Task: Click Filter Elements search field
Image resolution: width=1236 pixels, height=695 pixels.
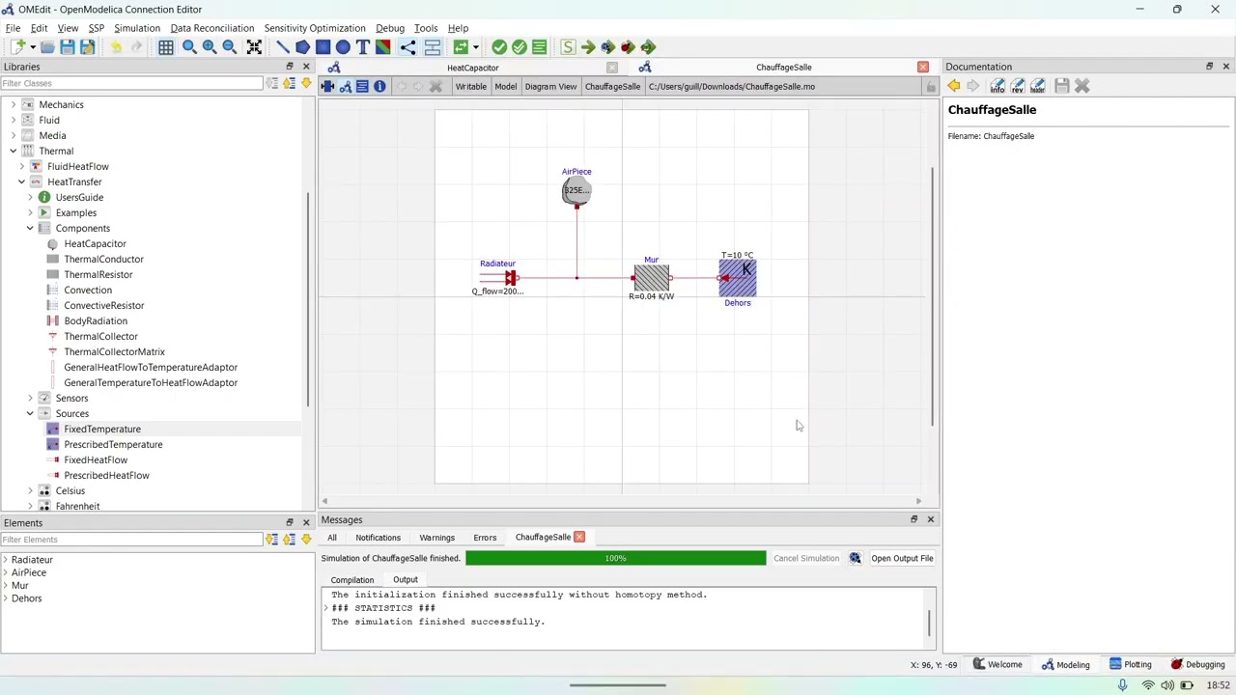Action: point(131,540)
